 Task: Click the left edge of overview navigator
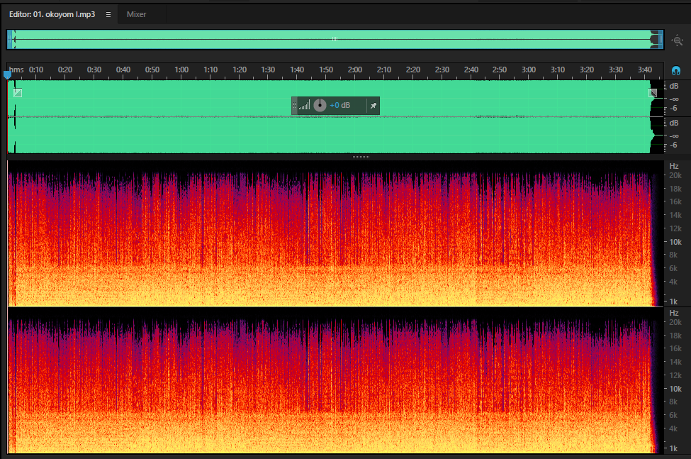point(9,40)
